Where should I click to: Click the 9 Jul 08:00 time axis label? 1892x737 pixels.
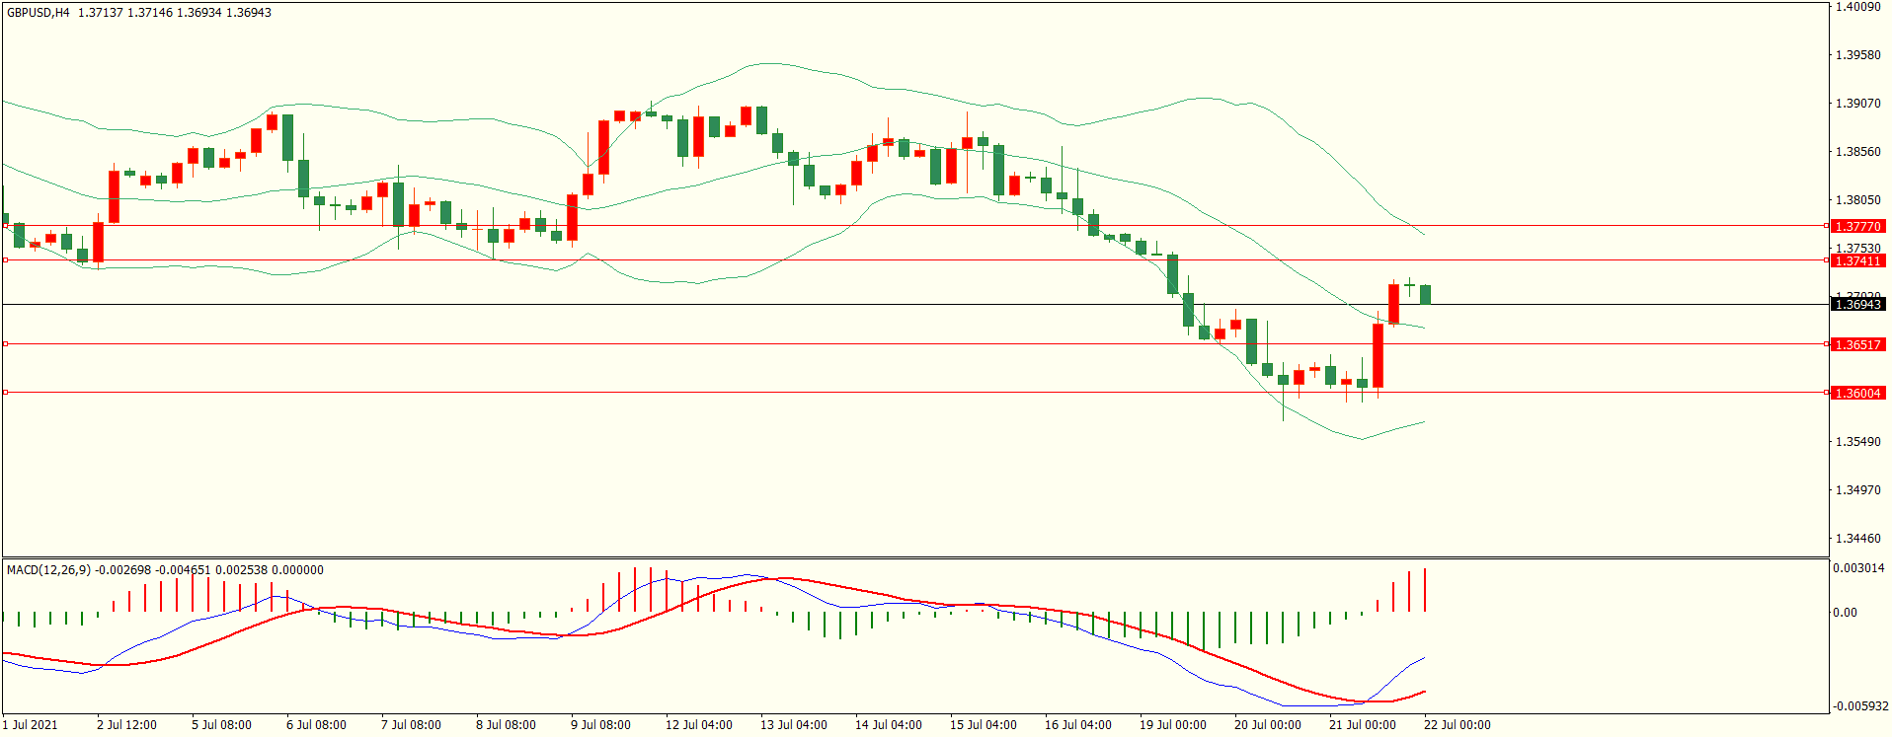[x=600, y=725]
